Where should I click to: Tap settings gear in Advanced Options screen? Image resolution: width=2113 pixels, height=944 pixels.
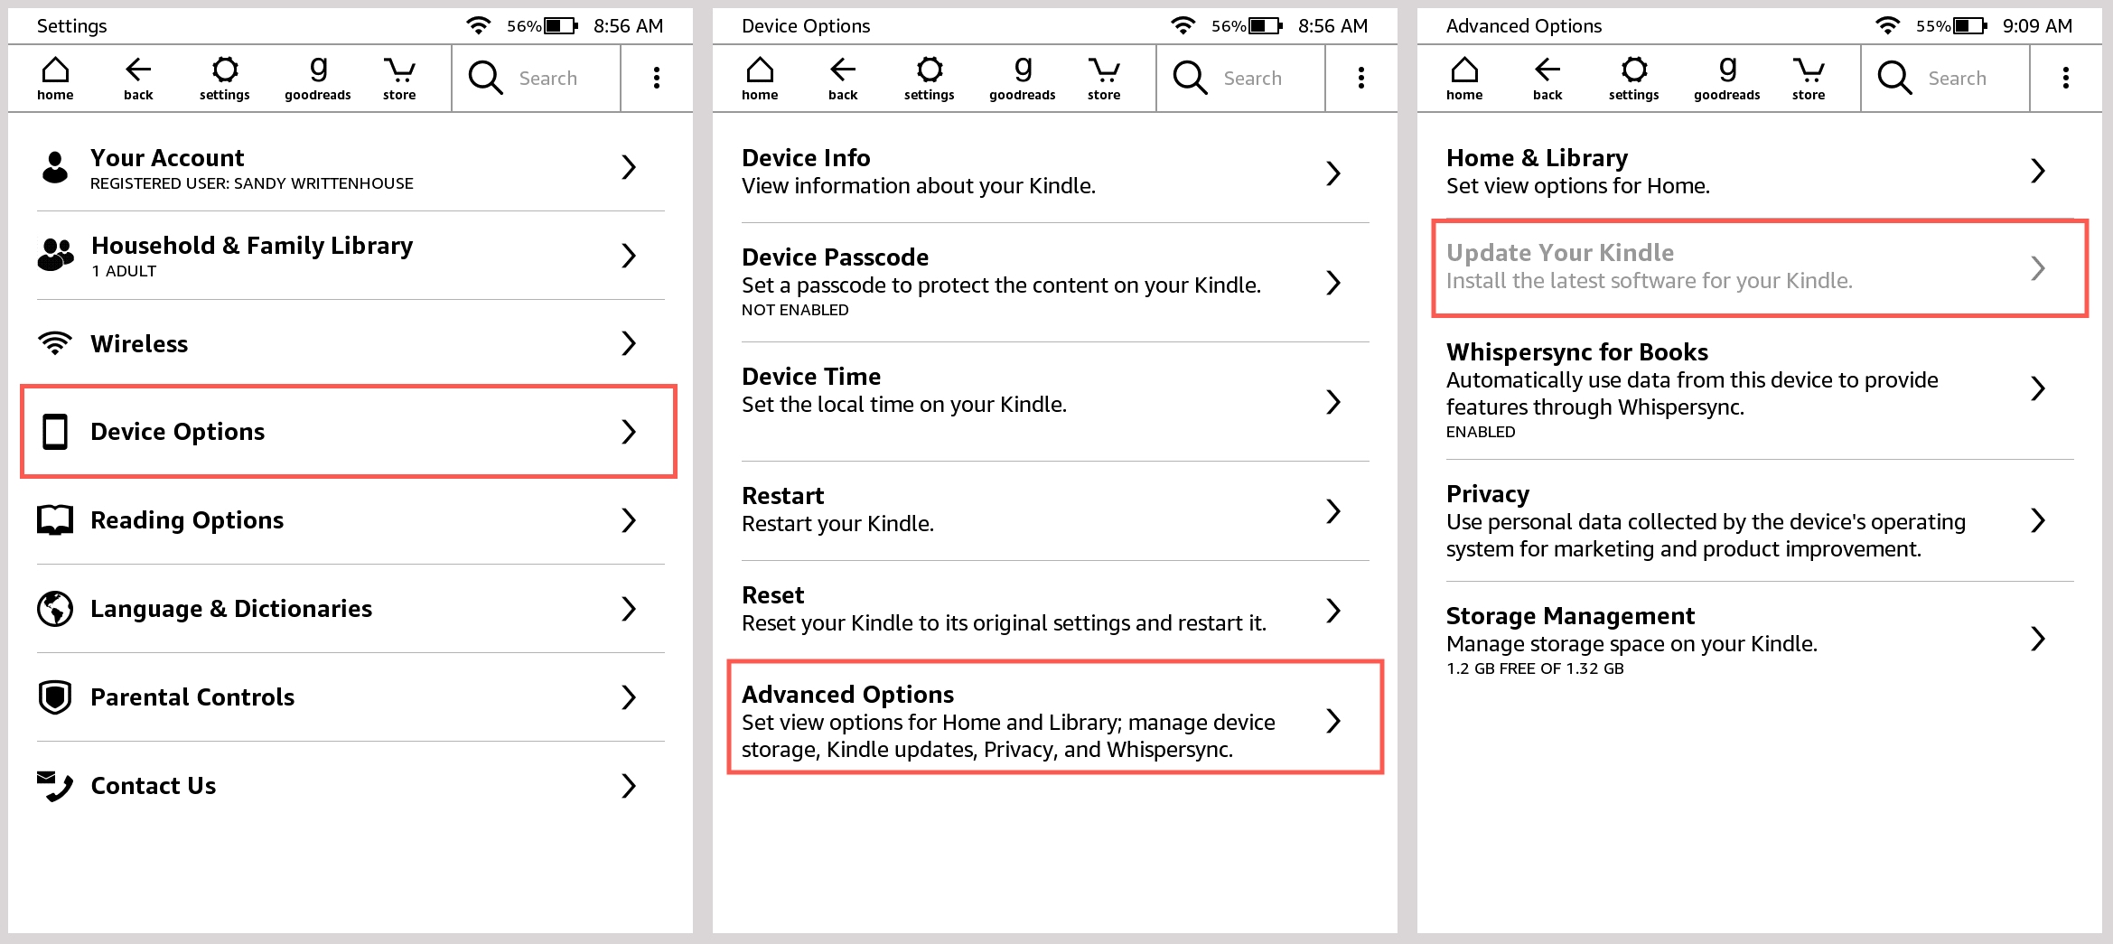tap(1634, 79)
